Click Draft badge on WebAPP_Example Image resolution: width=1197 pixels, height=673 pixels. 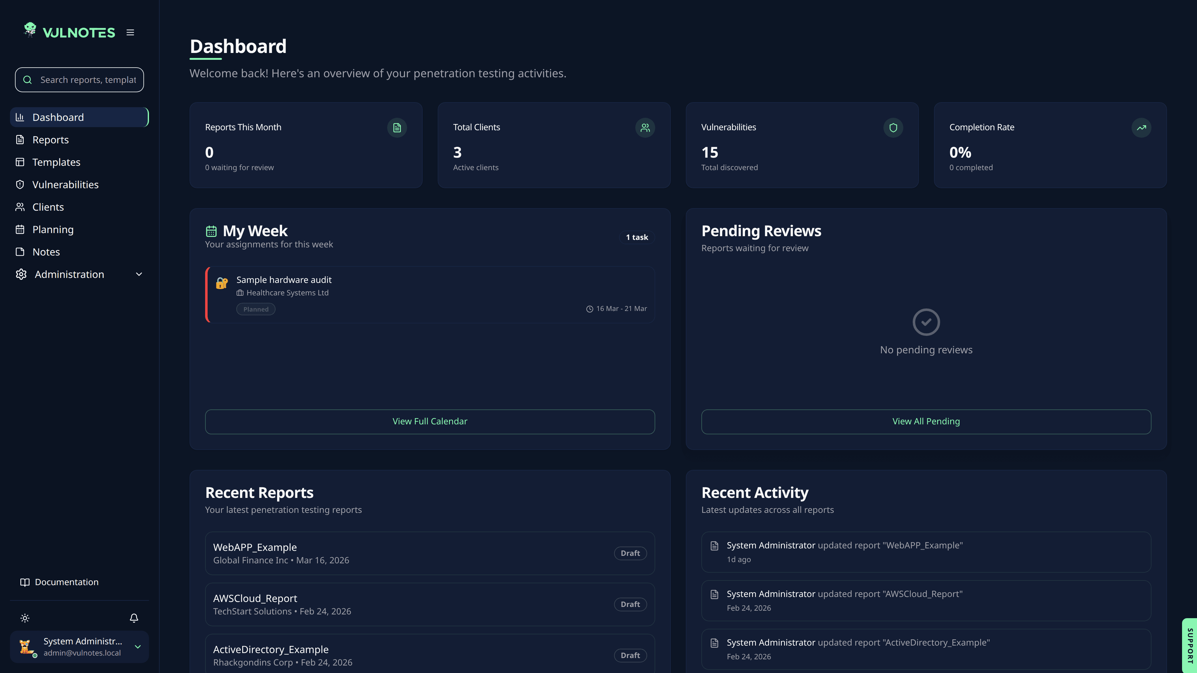[630, 554]
